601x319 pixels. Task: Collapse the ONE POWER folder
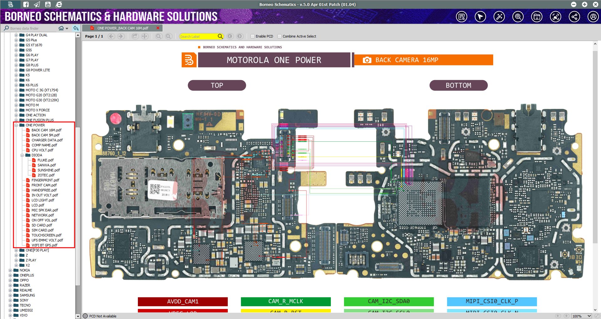pos(16,125)
